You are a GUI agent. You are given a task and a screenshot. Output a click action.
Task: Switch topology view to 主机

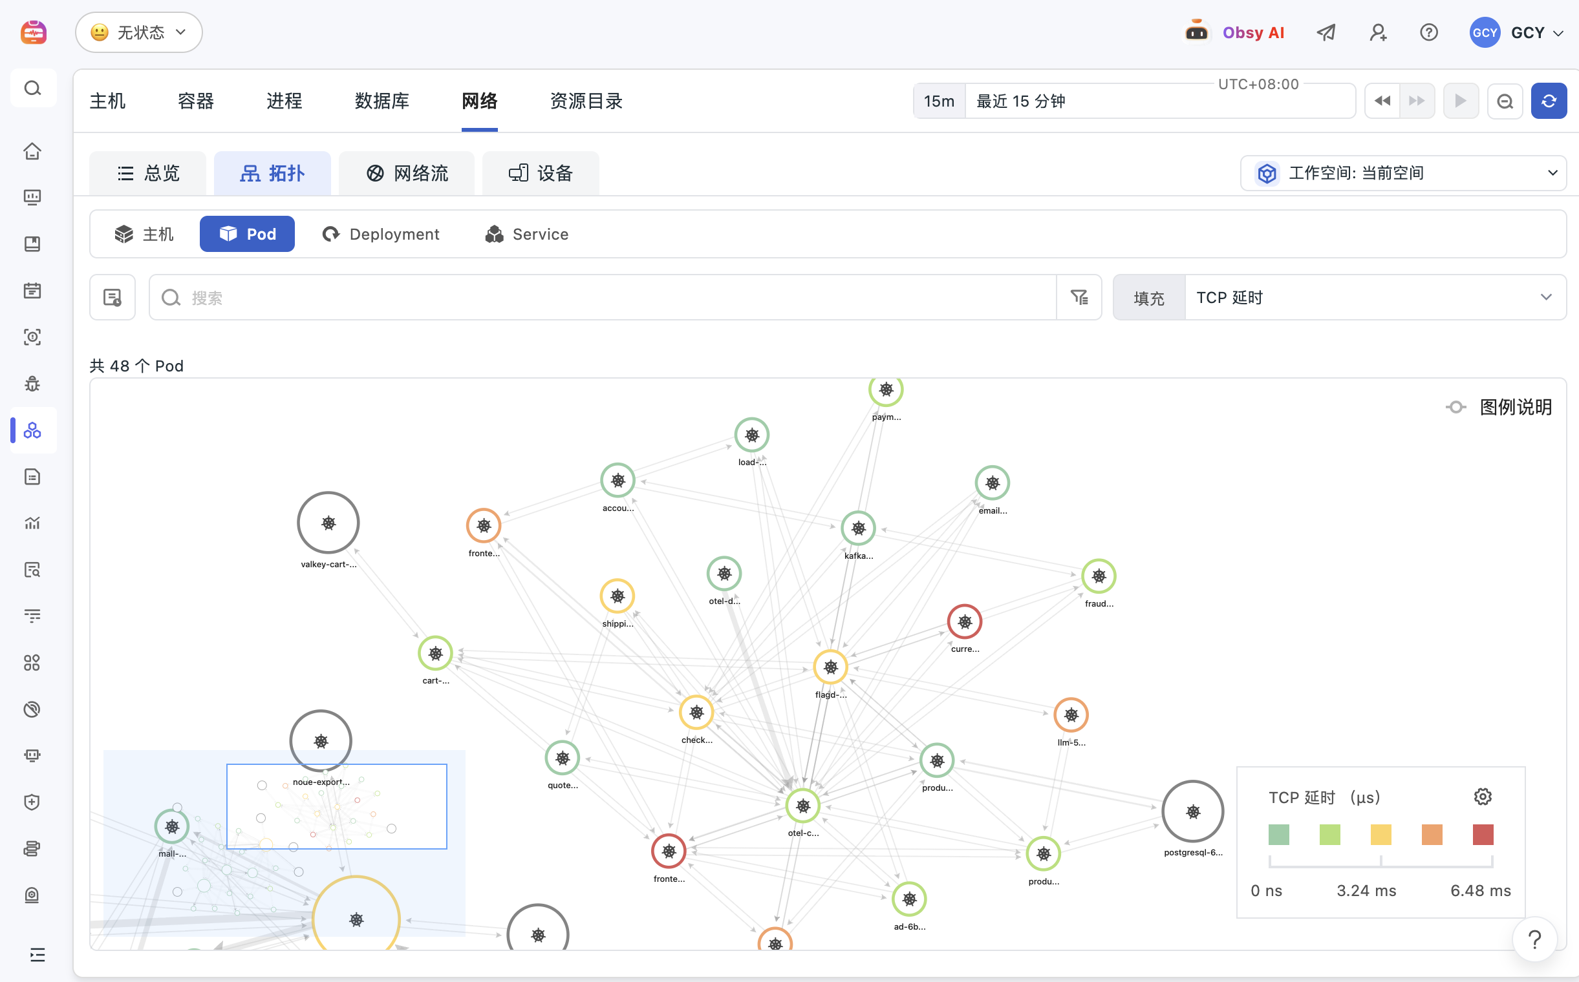click(x=144, y=234)
